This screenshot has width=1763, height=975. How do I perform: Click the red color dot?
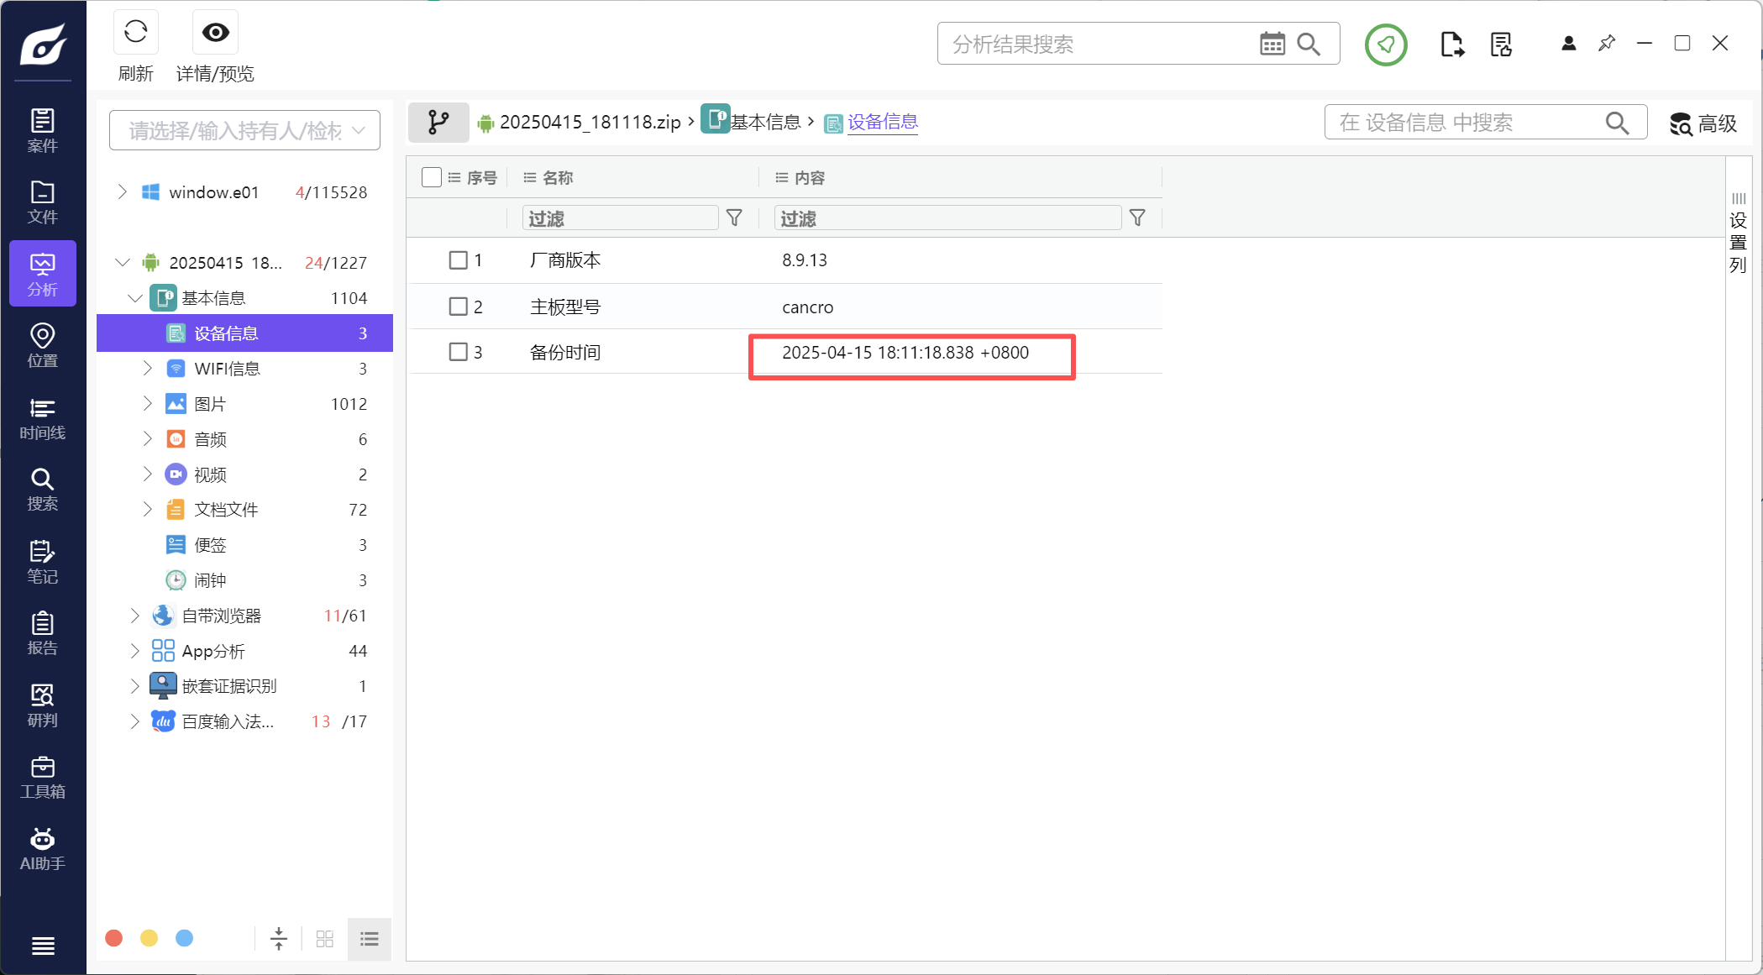click(x=114, y=938)
